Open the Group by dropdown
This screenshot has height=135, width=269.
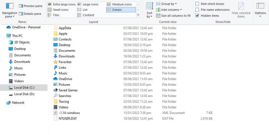166,4
